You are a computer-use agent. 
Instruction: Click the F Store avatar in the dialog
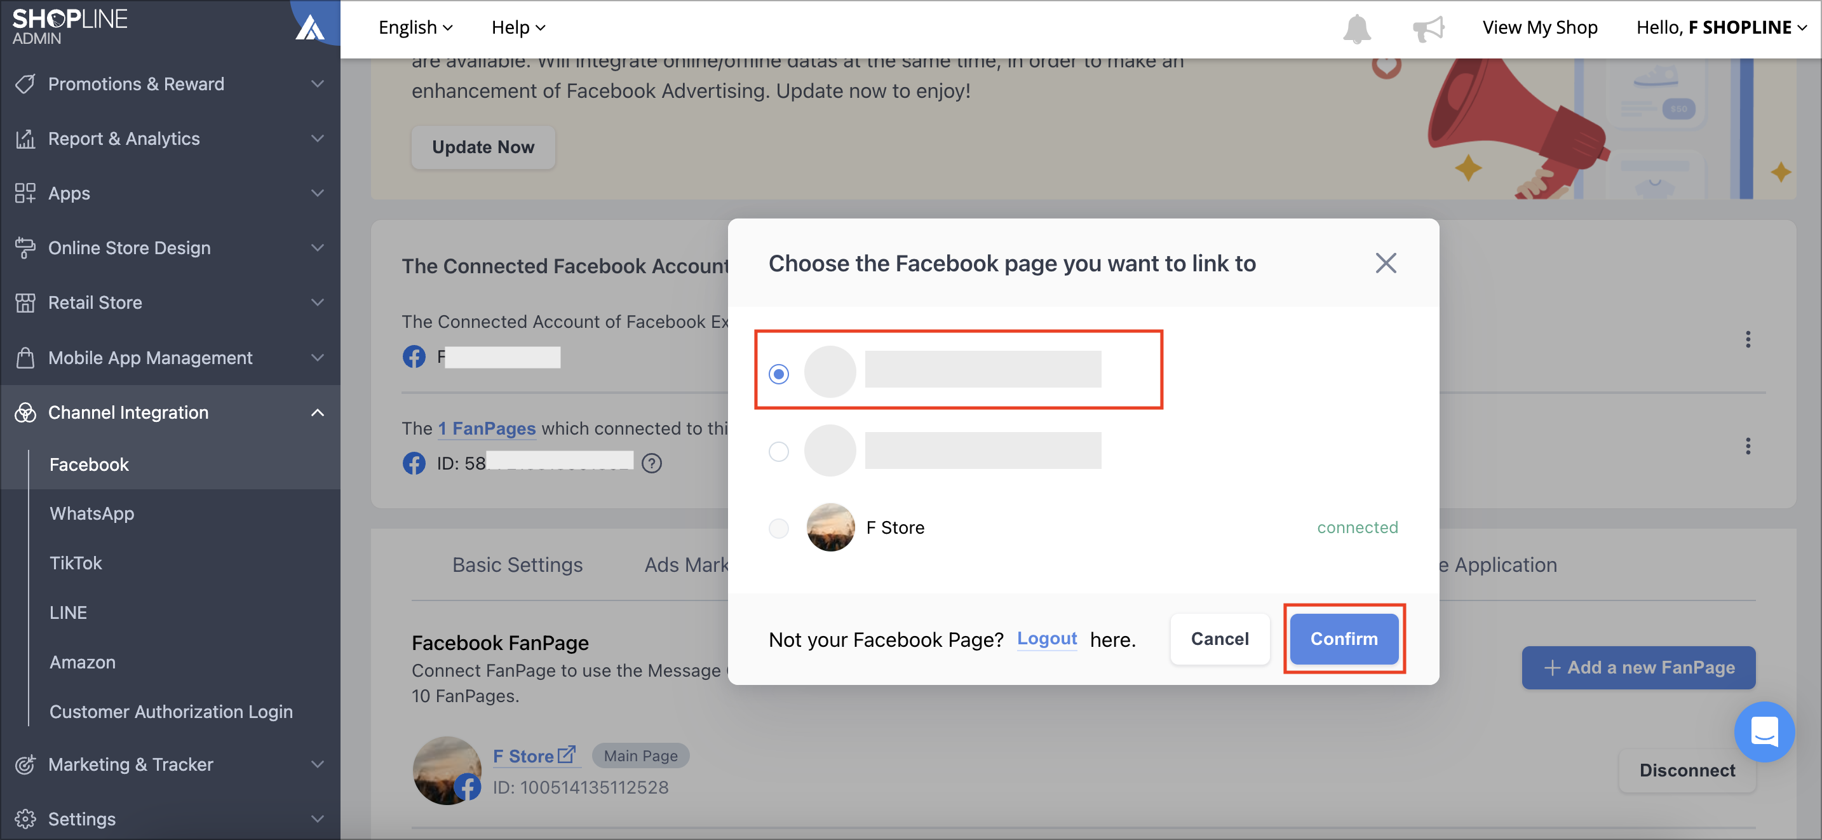tap(830, 527)
